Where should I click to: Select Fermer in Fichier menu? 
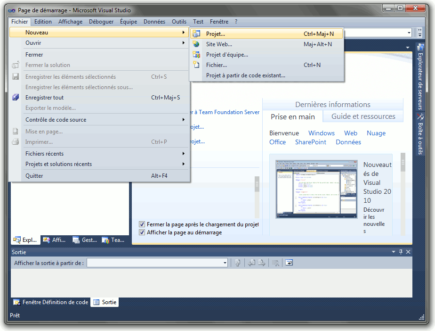(99, 55)
